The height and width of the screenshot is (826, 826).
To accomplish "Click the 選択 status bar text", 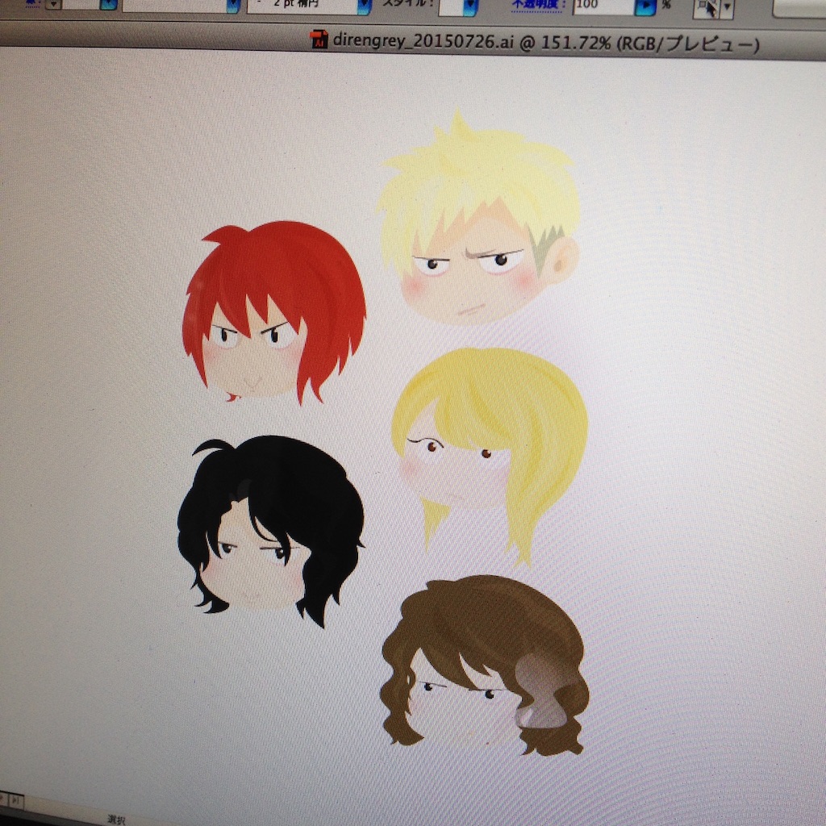I will 116,820.
